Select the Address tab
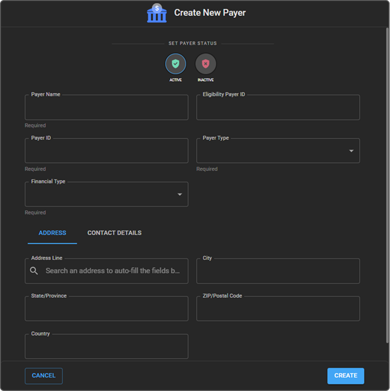Viewport: 390px width, 391px height. point(53,233)
